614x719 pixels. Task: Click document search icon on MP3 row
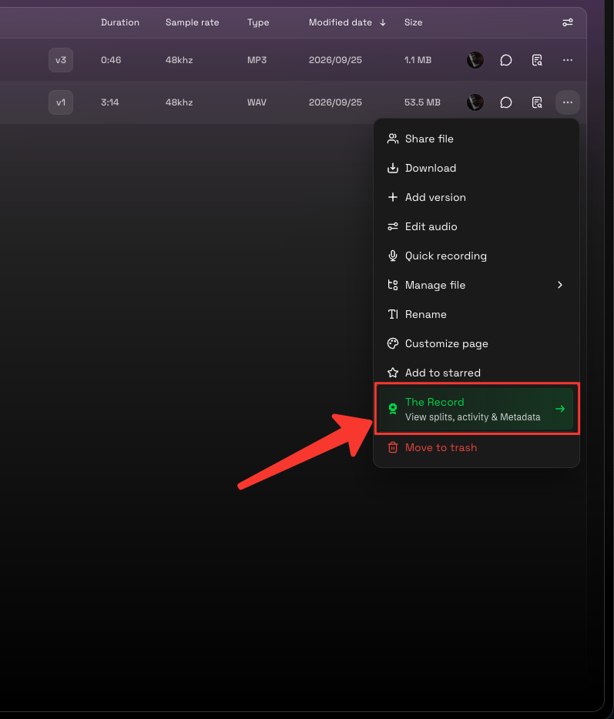point(537,60)
